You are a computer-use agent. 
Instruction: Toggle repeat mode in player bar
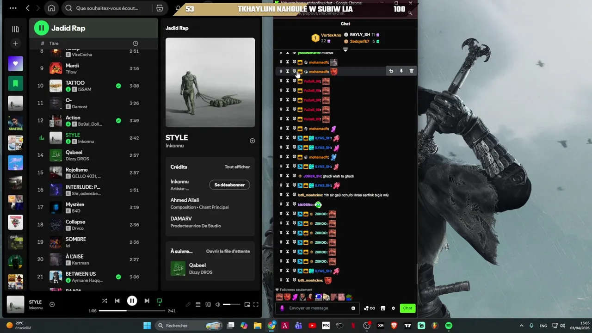pyautogui.click(x=159, y=301)
